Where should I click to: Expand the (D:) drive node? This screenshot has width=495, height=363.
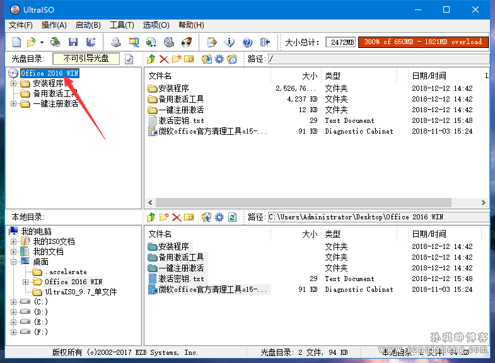tap(14, 312)
